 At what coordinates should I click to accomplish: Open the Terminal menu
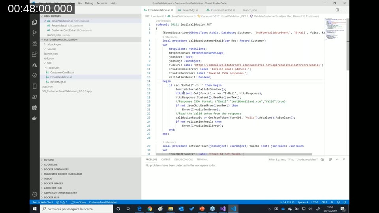102,3
